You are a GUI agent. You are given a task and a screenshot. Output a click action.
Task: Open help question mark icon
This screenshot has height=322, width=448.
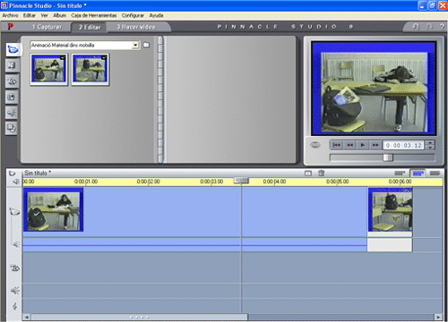coord(442,27)
